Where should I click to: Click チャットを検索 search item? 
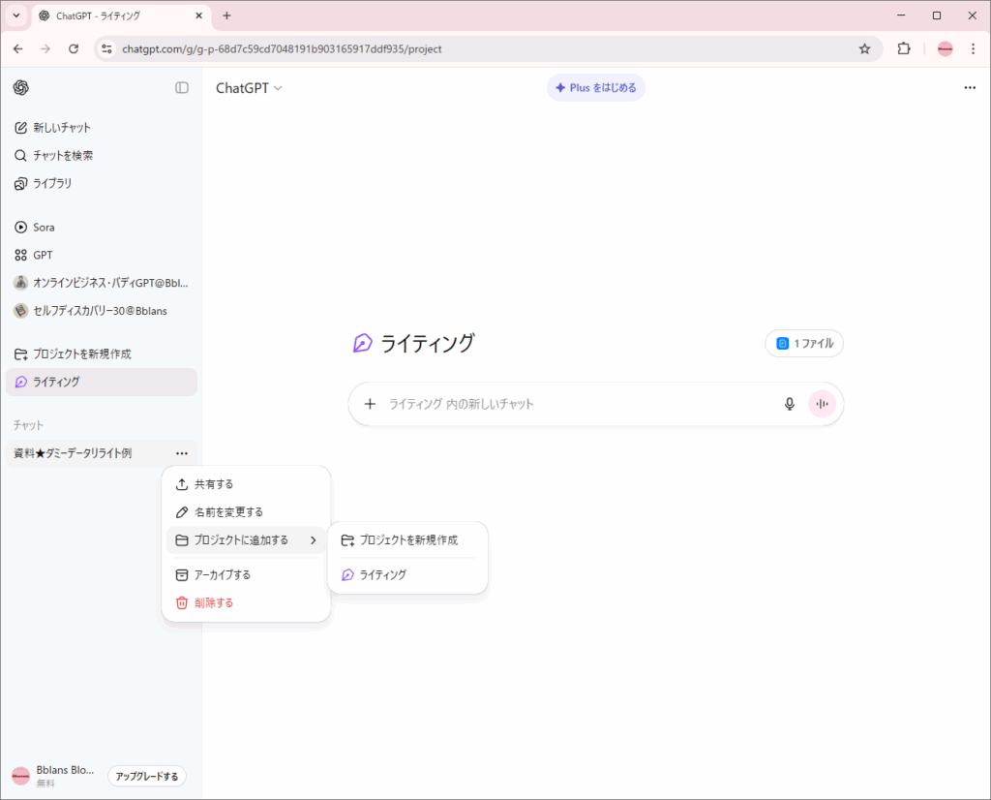coord(63,155)
